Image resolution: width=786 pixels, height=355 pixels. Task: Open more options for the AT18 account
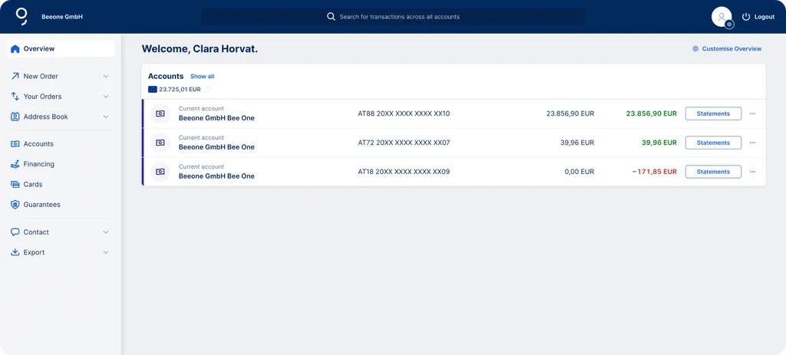tap(752, 172)
